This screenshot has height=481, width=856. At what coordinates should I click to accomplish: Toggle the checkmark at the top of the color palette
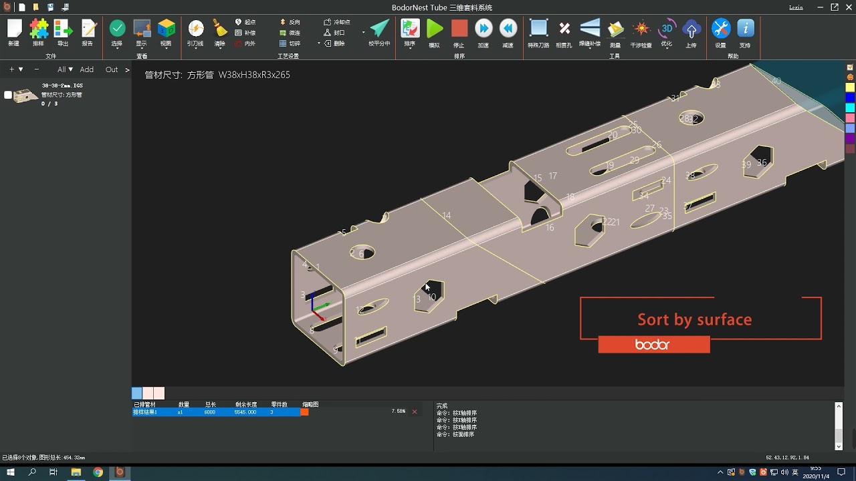850,67
